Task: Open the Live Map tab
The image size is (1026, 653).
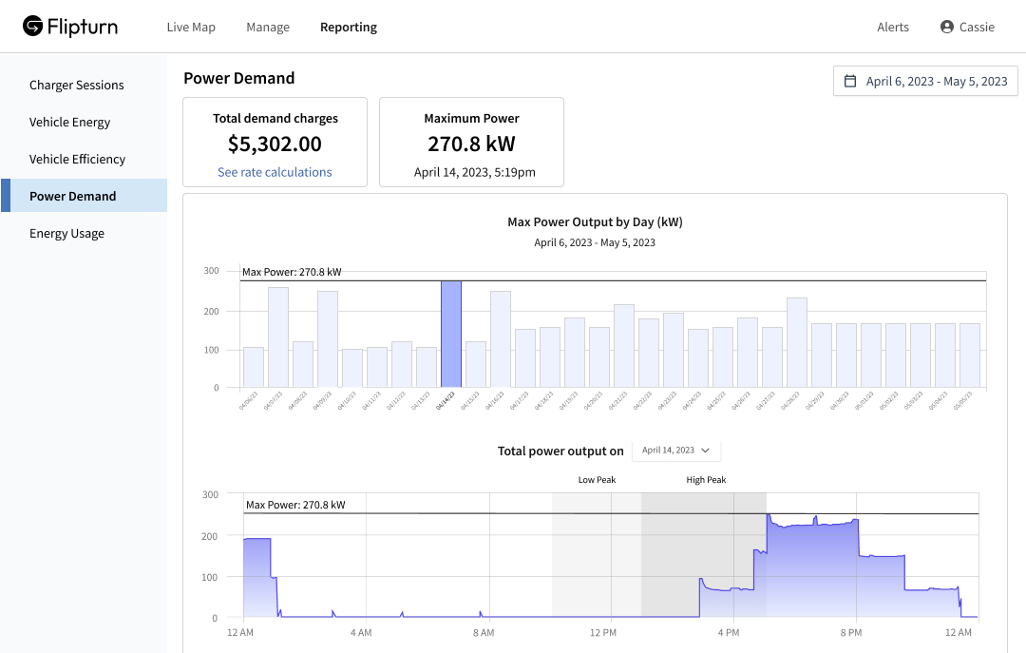Action: (x=191, y=27)
